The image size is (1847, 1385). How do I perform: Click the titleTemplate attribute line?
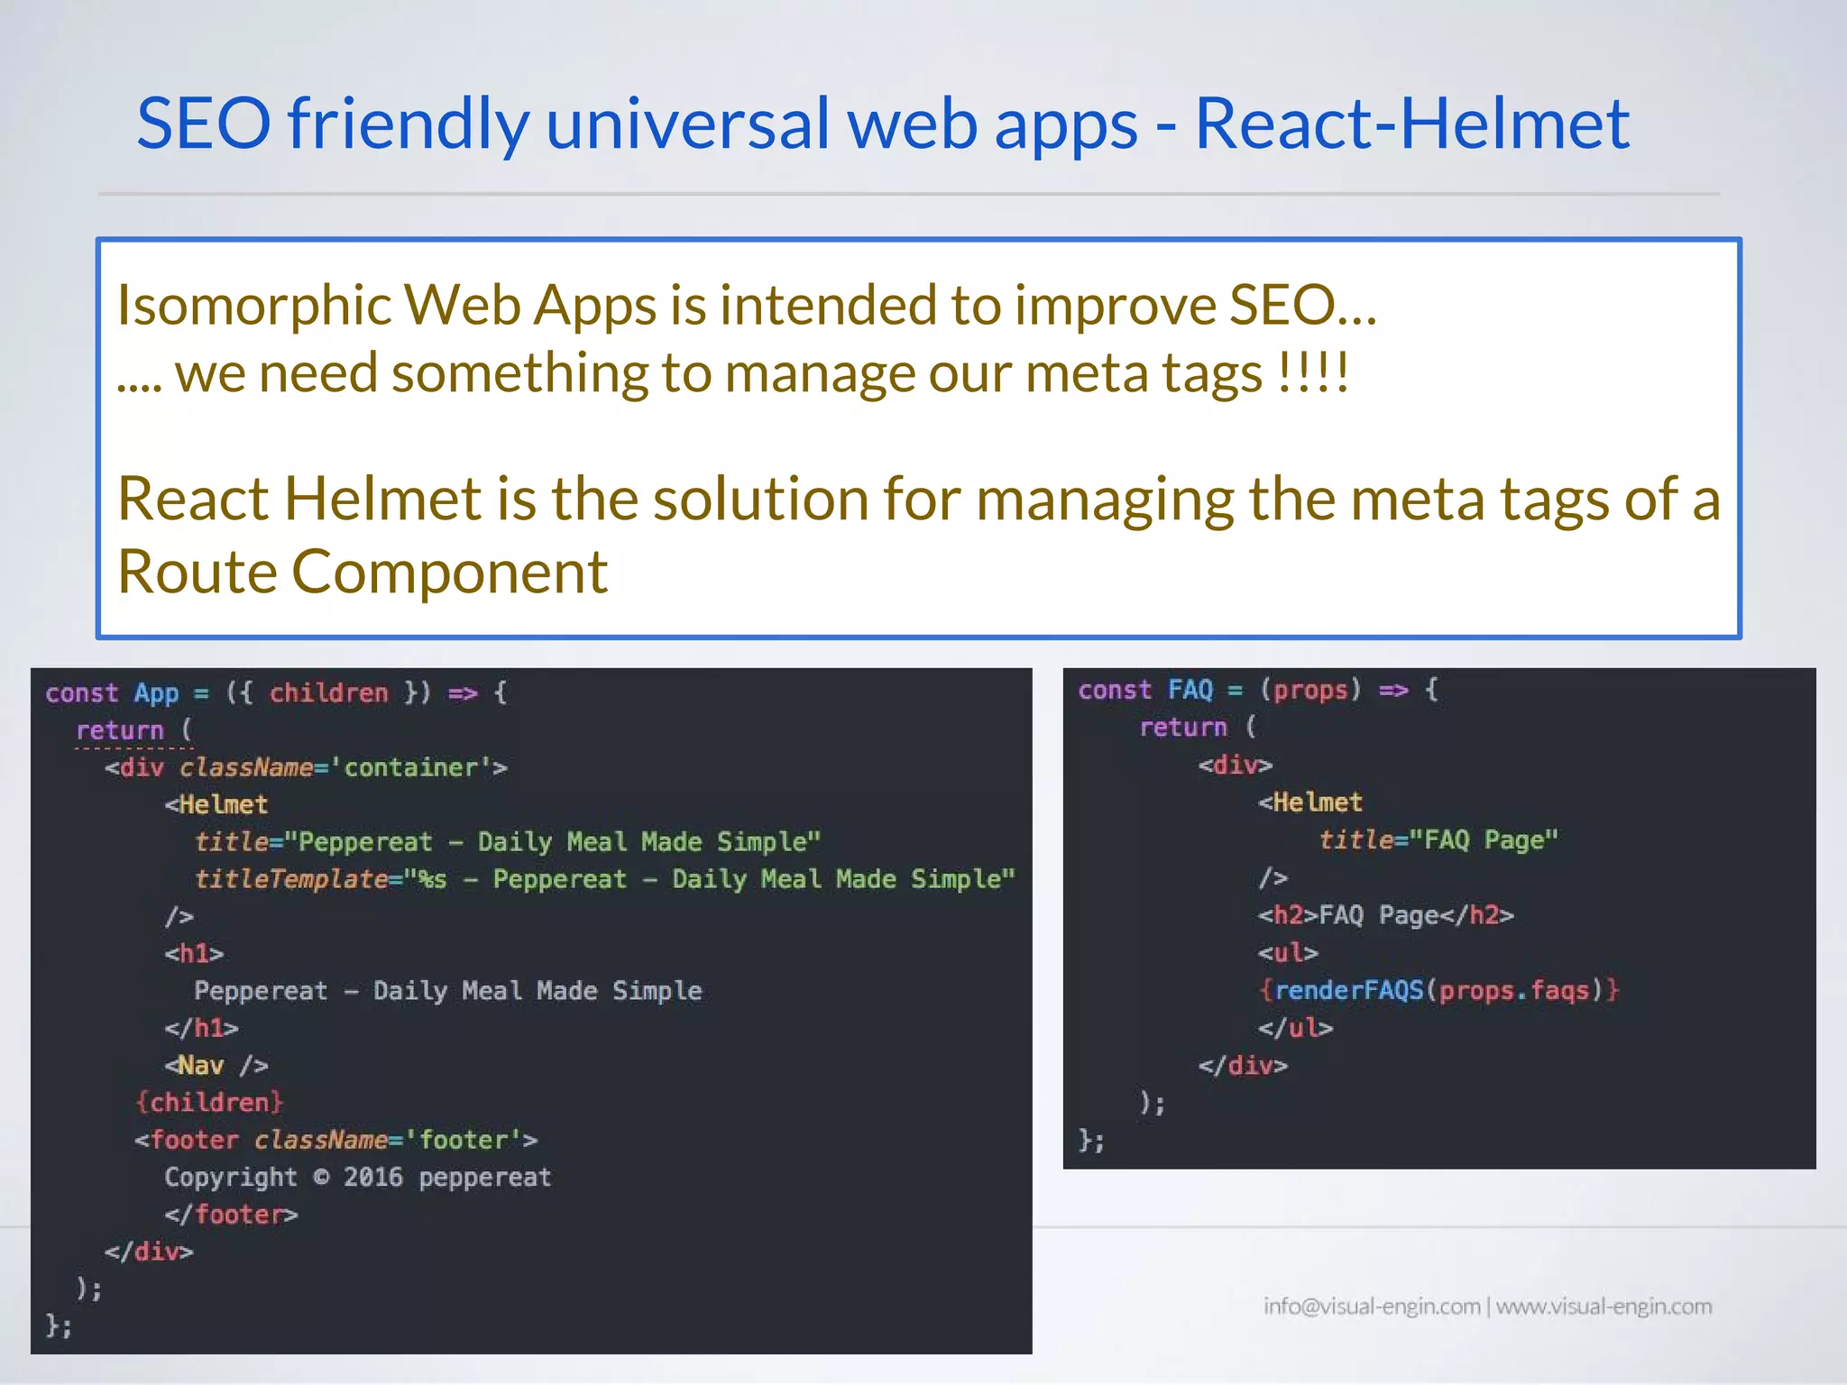click(604, 879)
